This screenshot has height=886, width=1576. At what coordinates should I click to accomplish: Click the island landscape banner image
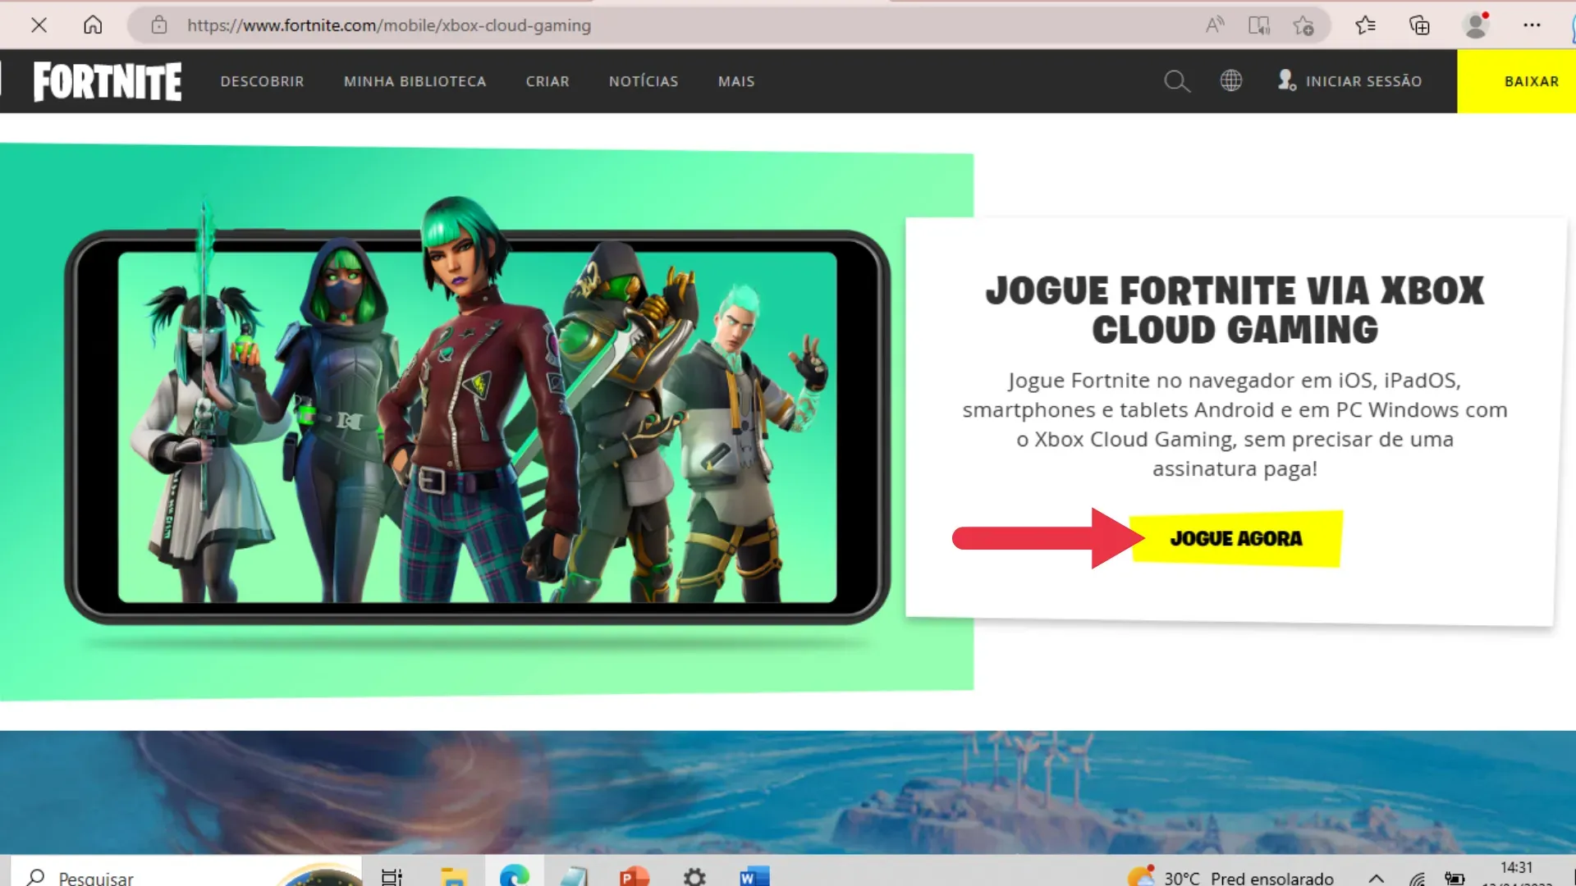click(x=788, y=792)
